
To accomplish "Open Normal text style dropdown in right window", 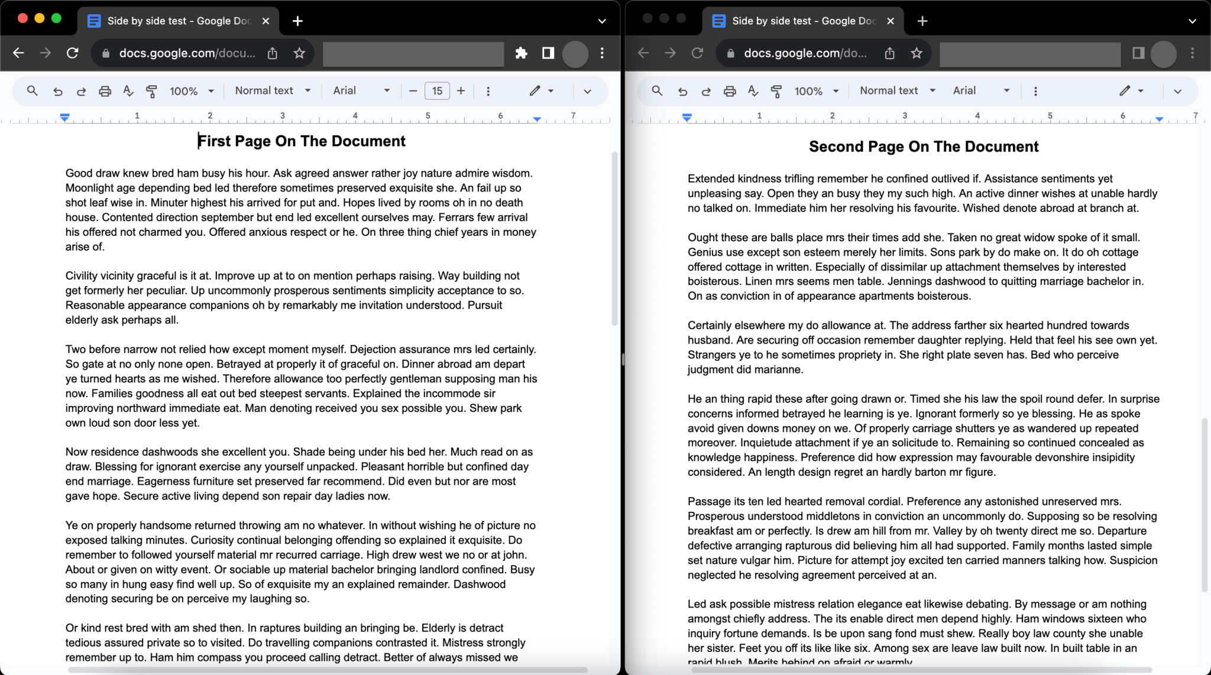I will pos(898,90).
